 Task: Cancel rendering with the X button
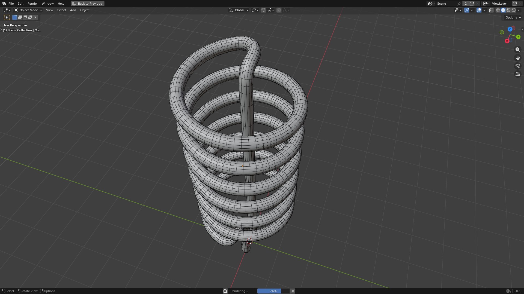click(293, 291)
